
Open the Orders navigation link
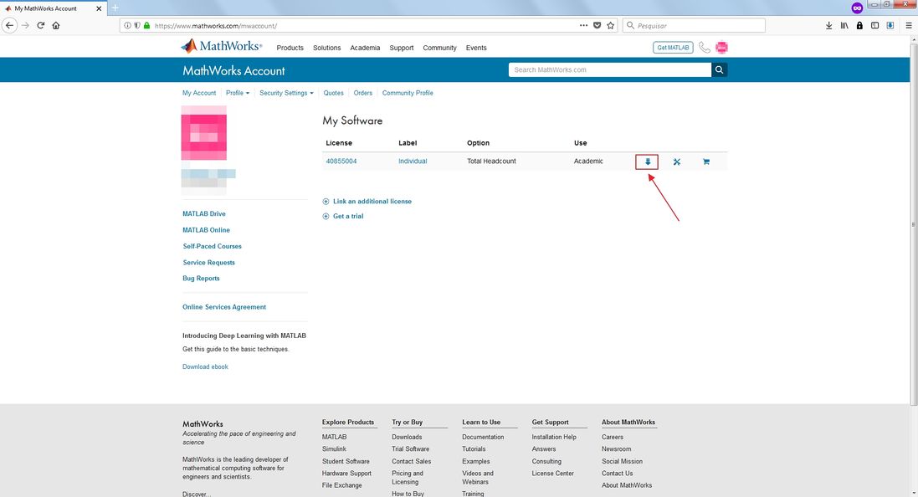tap(363, 93)
